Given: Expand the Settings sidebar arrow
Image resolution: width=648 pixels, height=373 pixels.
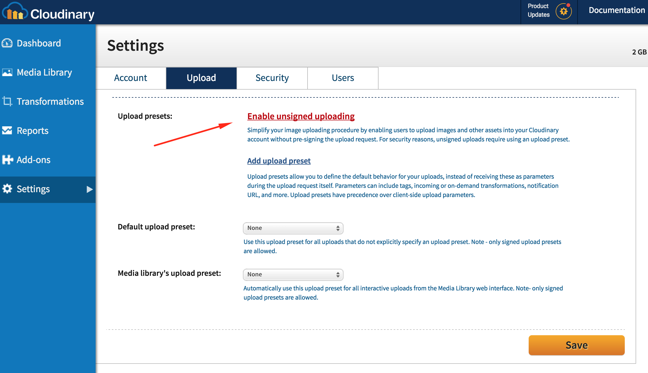Looking at the screenshot, I should pos(90,189).
